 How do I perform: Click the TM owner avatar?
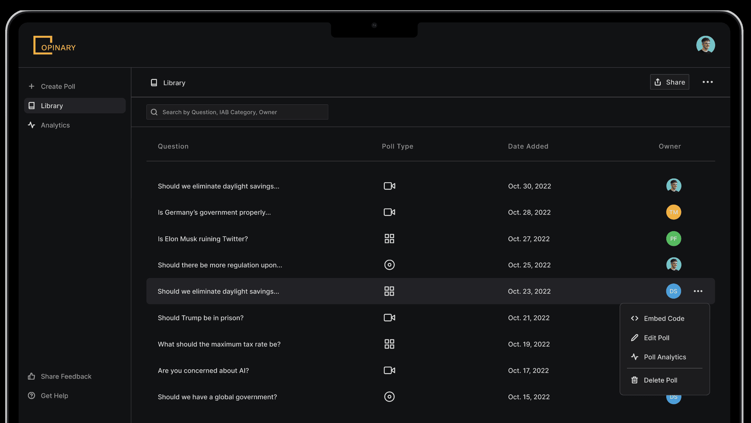point(673,212)
